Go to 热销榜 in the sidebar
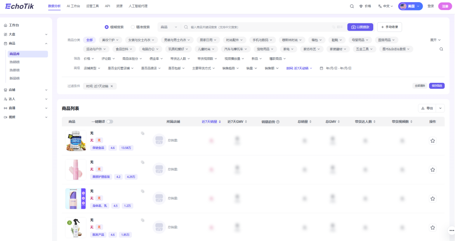Screen dimensions: 455x241 14,62
